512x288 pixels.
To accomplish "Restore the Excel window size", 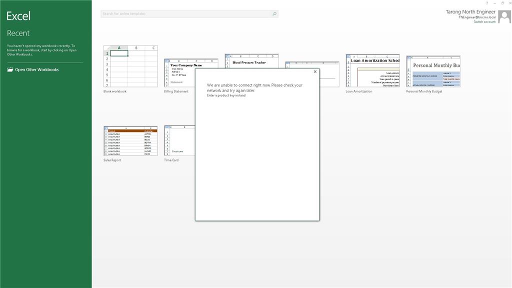I will pos(502,3).
